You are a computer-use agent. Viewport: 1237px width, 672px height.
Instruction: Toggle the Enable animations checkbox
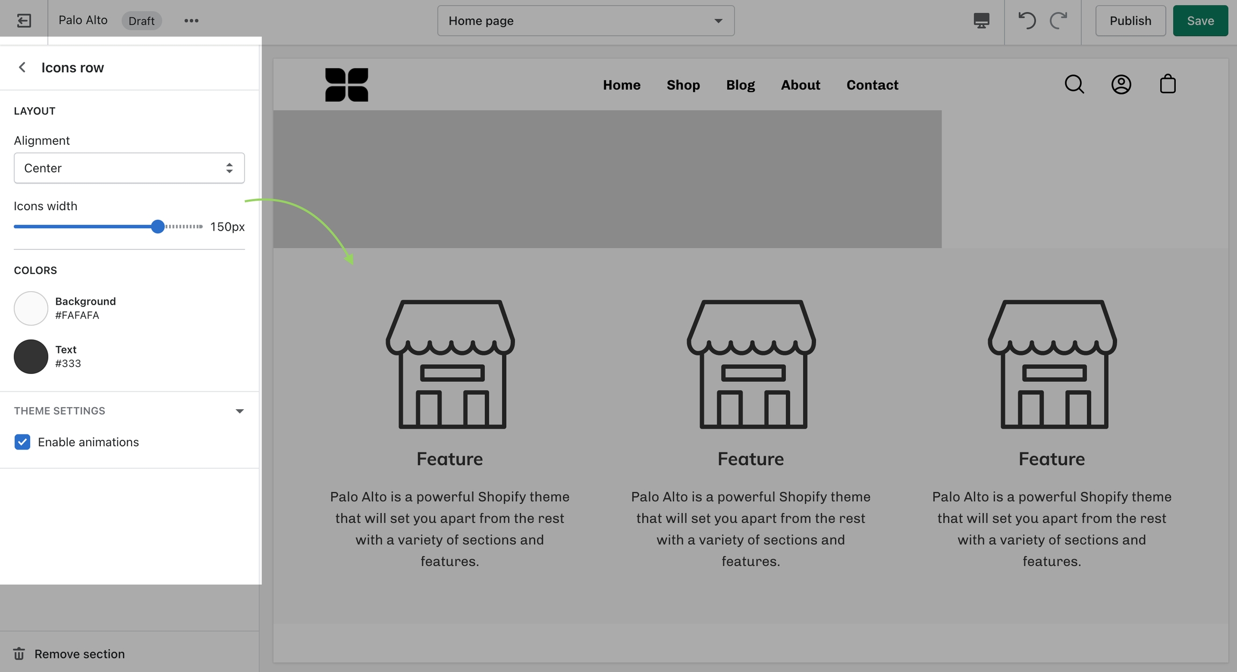click(x=22, y=442)
